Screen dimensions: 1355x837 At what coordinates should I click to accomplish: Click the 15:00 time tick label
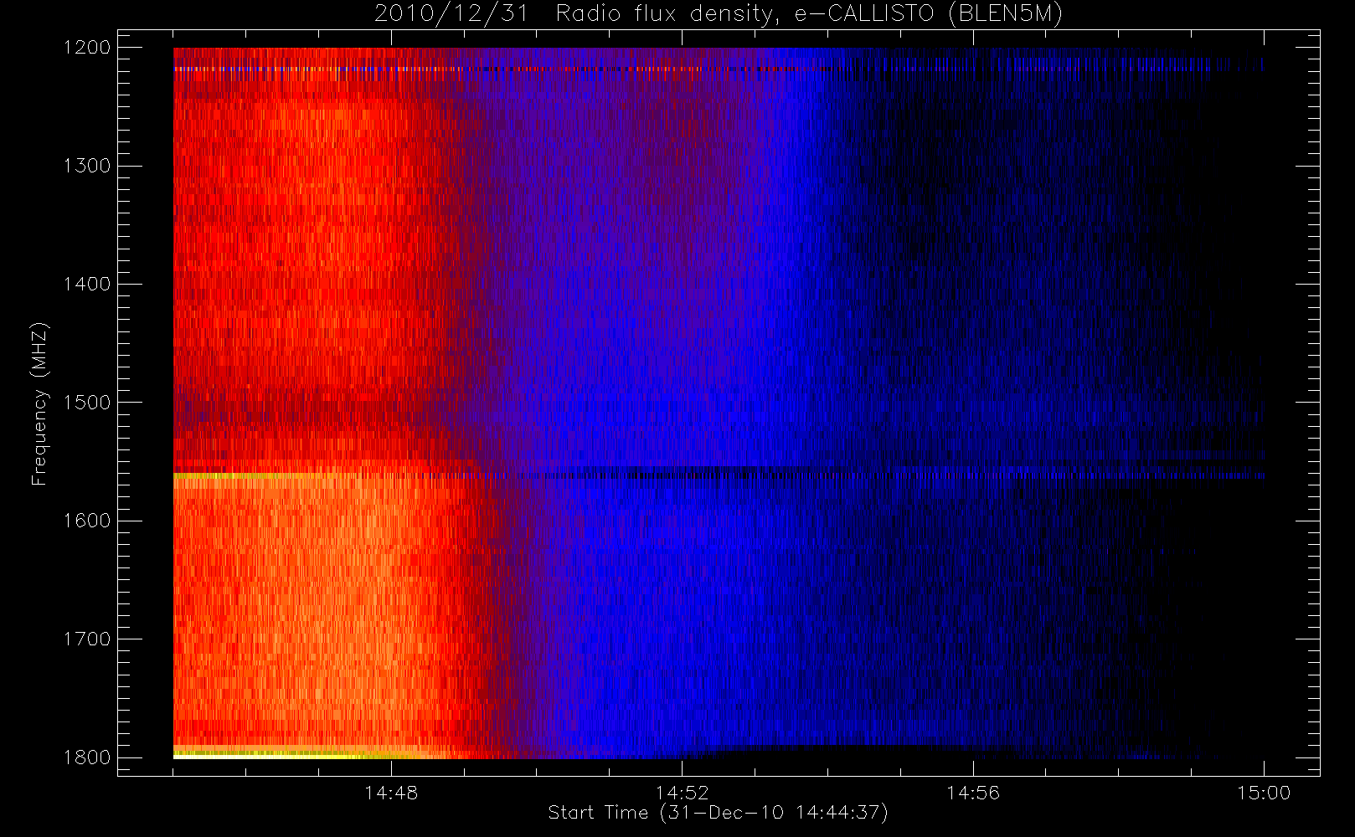1264,793
